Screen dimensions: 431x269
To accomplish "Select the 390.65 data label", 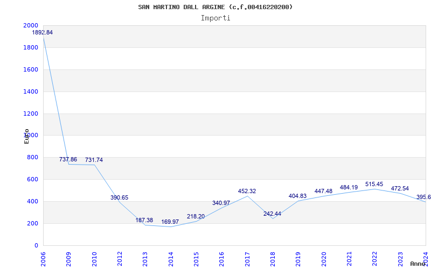I will pos(119,198).
